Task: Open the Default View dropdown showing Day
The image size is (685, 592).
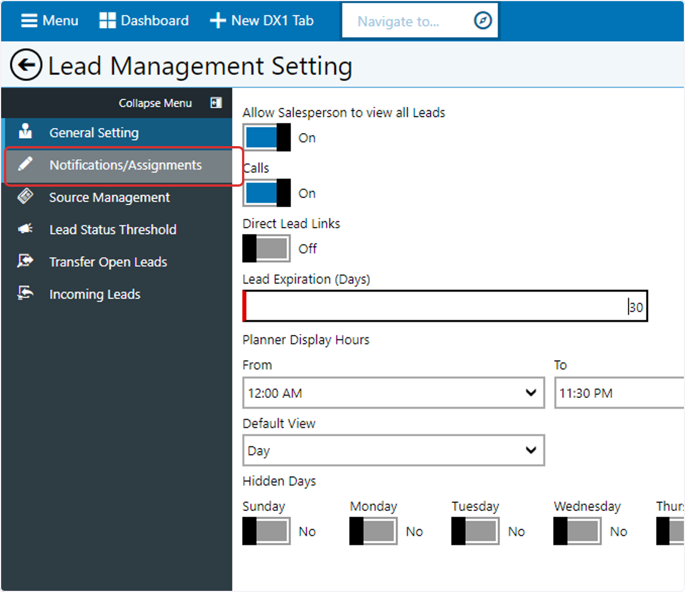Action: pos(393,450)
